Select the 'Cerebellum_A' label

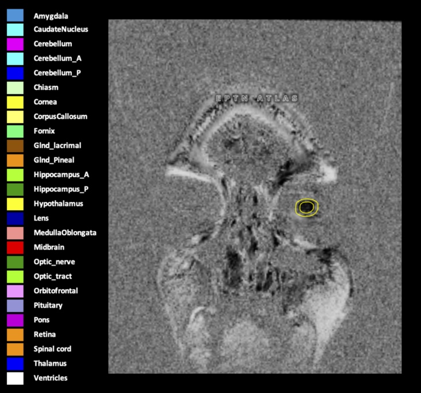coord(58,58)
